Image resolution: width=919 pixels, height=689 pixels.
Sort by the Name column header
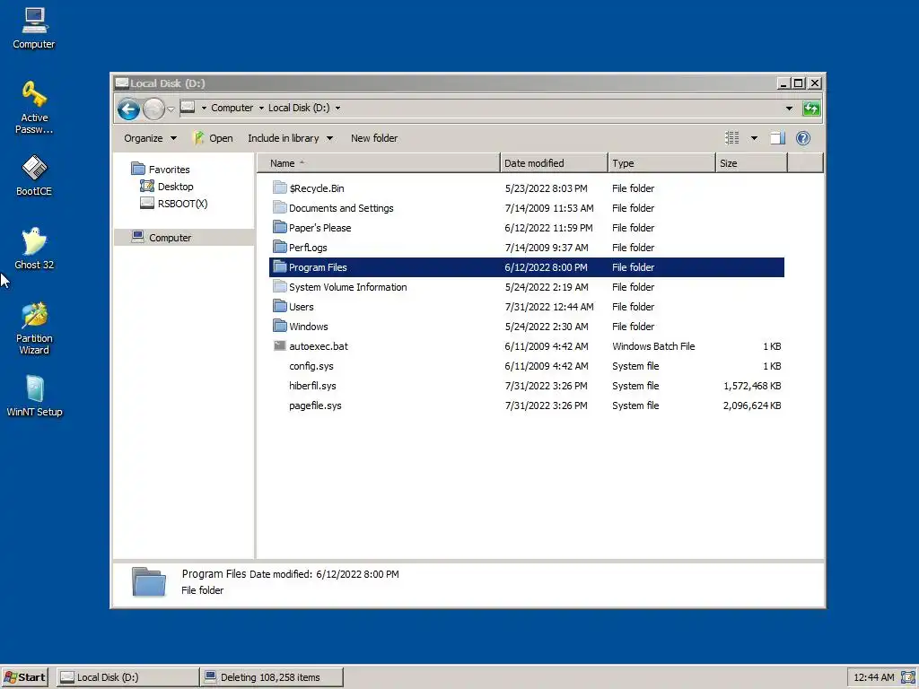pos(379,163)
